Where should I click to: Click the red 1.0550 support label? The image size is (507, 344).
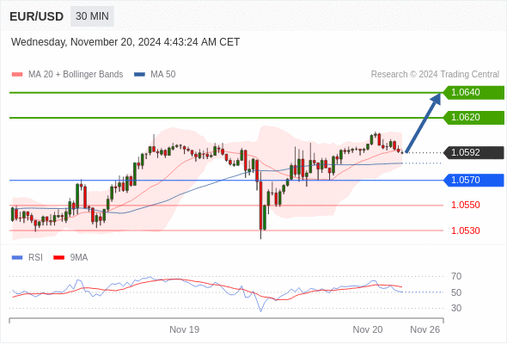click(465, 205)
